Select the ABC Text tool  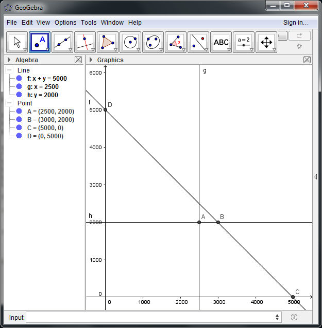tap(221, 42)
